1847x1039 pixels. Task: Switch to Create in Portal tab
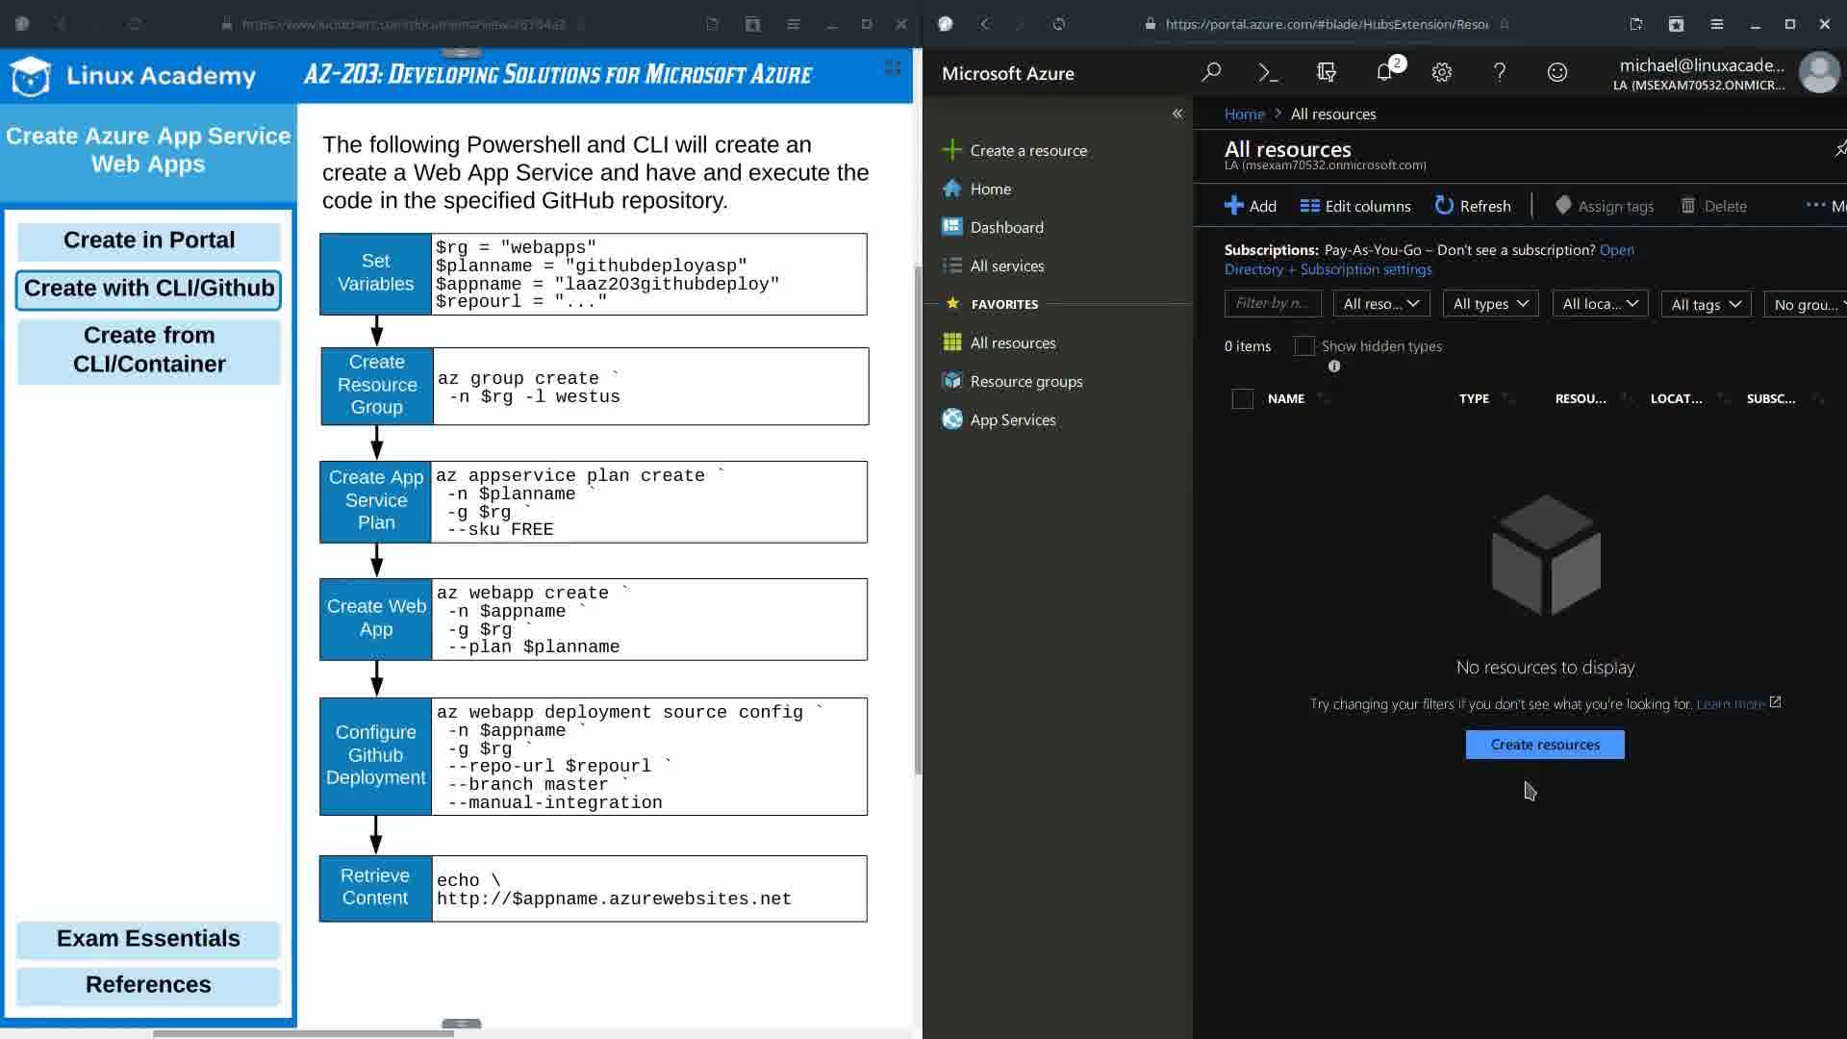149,241
